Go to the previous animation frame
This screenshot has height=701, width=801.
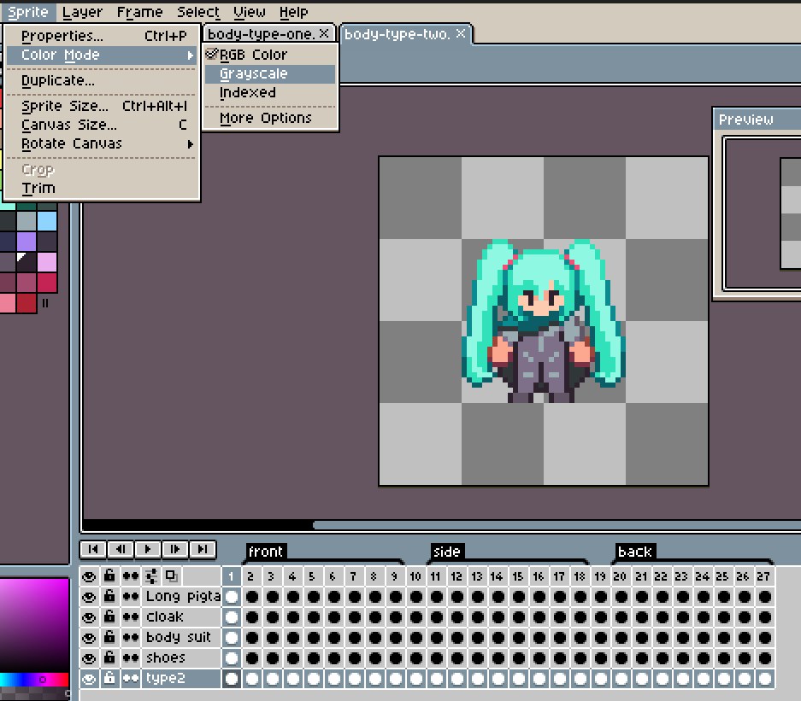121,550
